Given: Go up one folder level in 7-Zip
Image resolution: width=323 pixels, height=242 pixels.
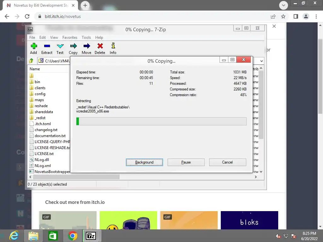Looking at the screenshot, I should coord(31,61).
